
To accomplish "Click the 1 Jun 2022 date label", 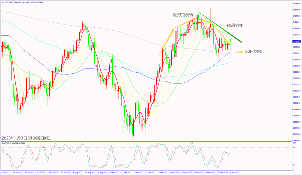I will 5,173.
